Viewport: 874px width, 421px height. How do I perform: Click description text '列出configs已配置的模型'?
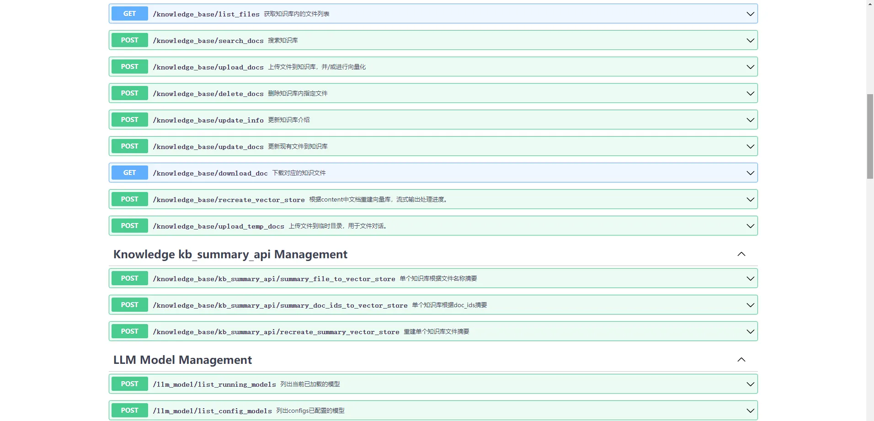[x=310, y=410]
